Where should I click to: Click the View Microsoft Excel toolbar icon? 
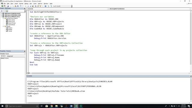tap(2, 6)
